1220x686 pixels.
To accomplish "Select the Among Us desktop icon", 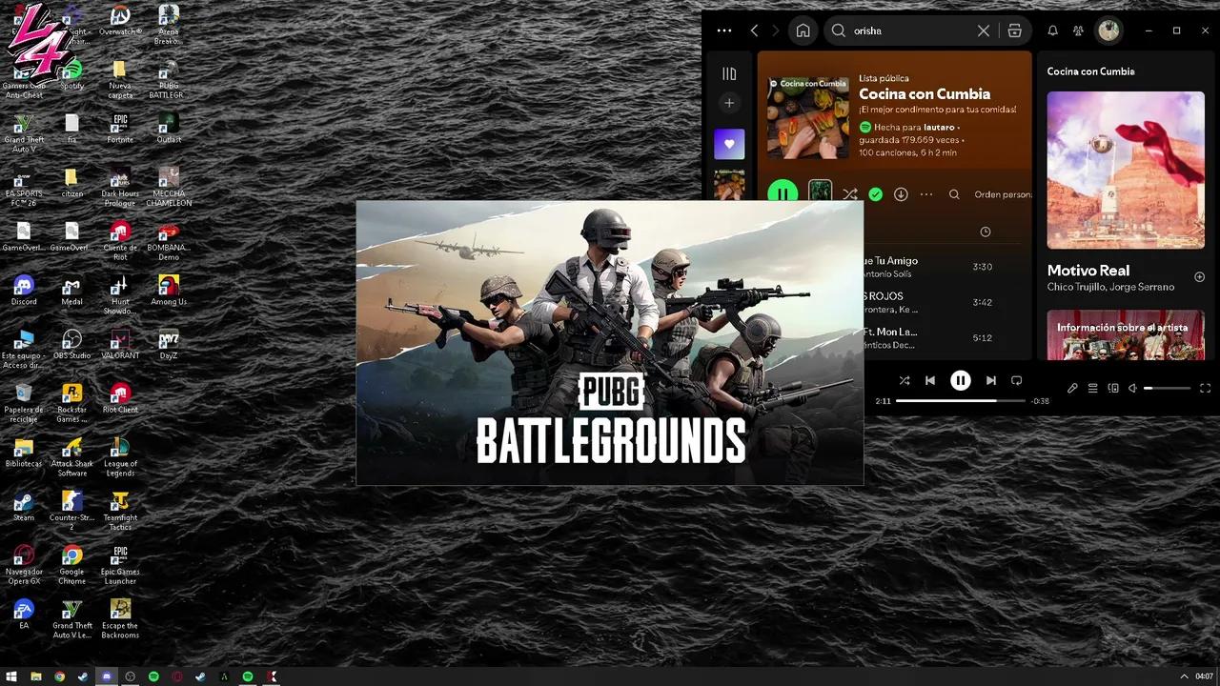I will point(169,292).
